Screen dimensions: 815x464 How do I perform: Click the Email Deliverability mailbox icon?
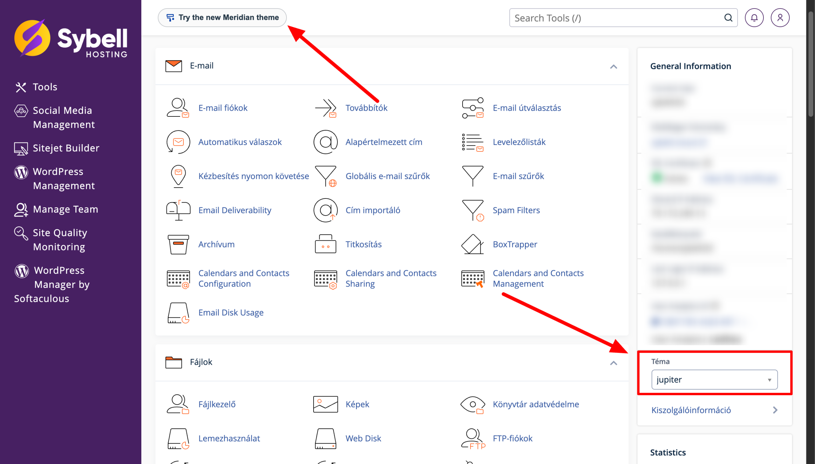tap(178, 210)
